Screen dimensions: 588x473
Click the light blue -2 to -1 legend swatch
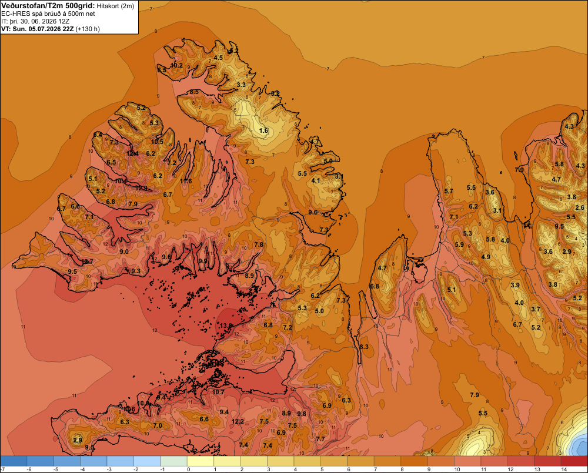tap(147, 461)
